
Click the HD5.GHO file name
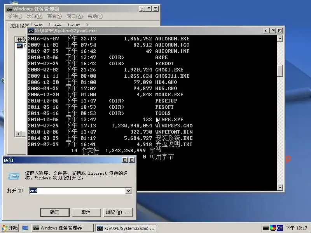click(x=166, y=89)
